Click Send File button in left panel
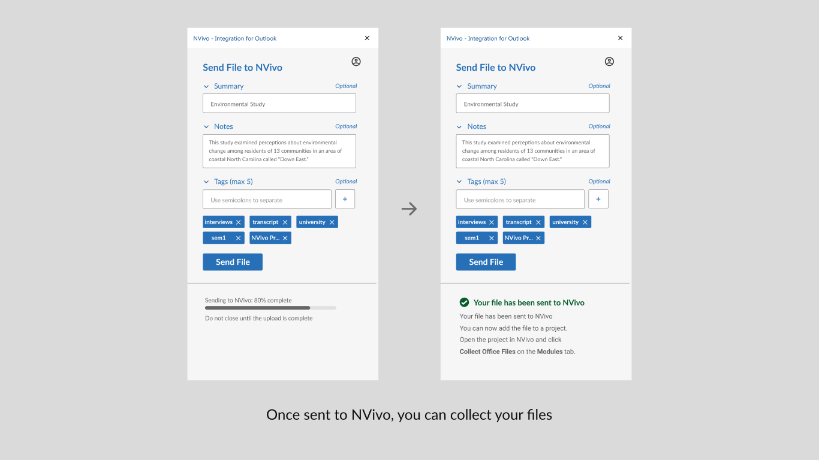 233,262
